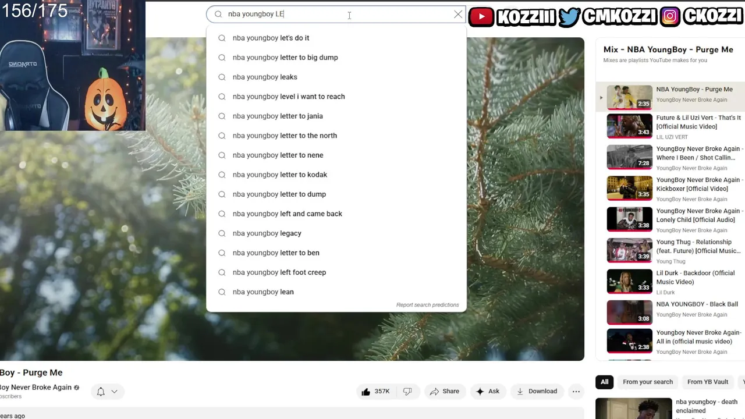Select the From YB Vault chip

[708, 382]
